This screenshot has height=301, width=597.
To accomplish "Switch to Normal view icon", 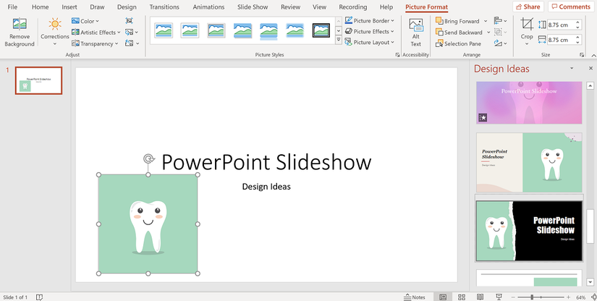I will coord(443,297).
